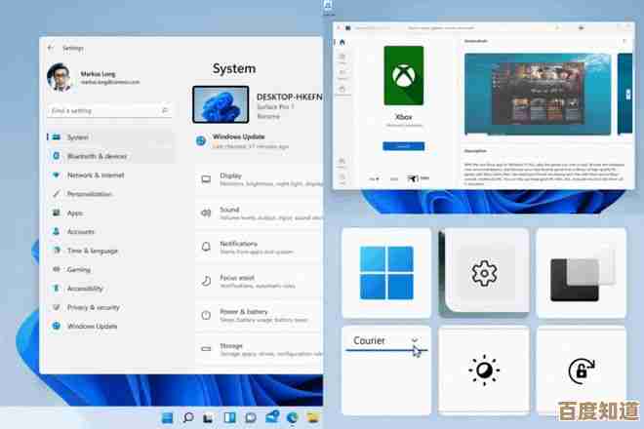Screen dimensions: 644x429
Task: Click the Windows logo tile
Action: pos(386,273)
